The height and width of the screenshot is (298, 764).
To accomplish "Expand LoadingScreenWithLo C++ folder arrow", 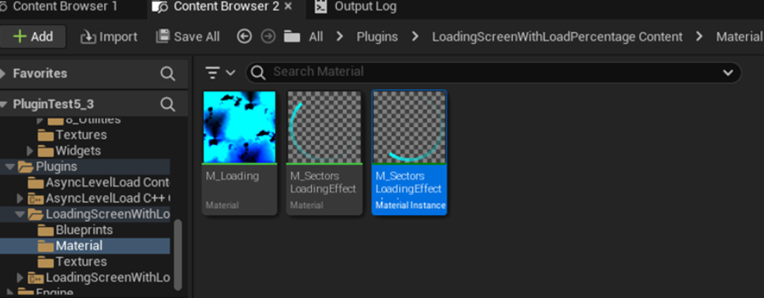I will (20, 278).
